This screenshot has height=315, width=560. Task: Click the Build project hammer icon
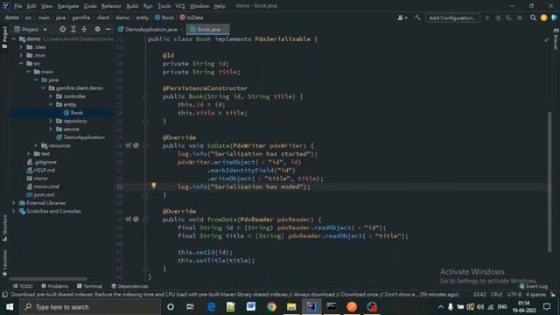pos(417,17)
